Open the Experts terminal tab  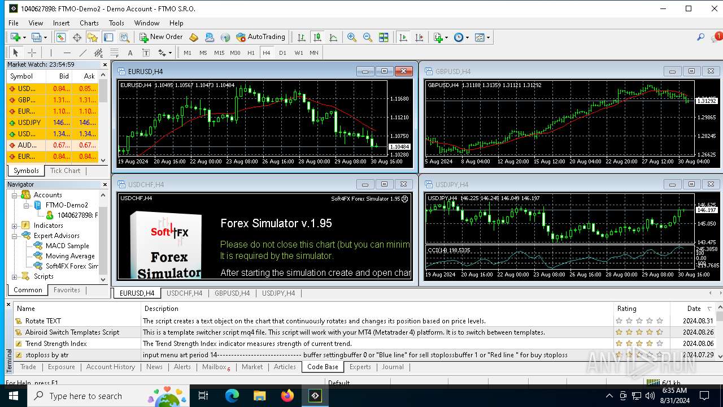(x=360, y=367)
